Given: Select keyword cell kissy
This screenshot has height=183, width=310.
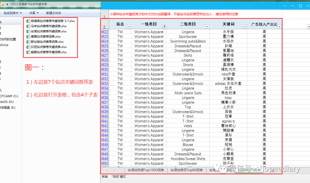Looking at the screenshot, I should (228, 98).
